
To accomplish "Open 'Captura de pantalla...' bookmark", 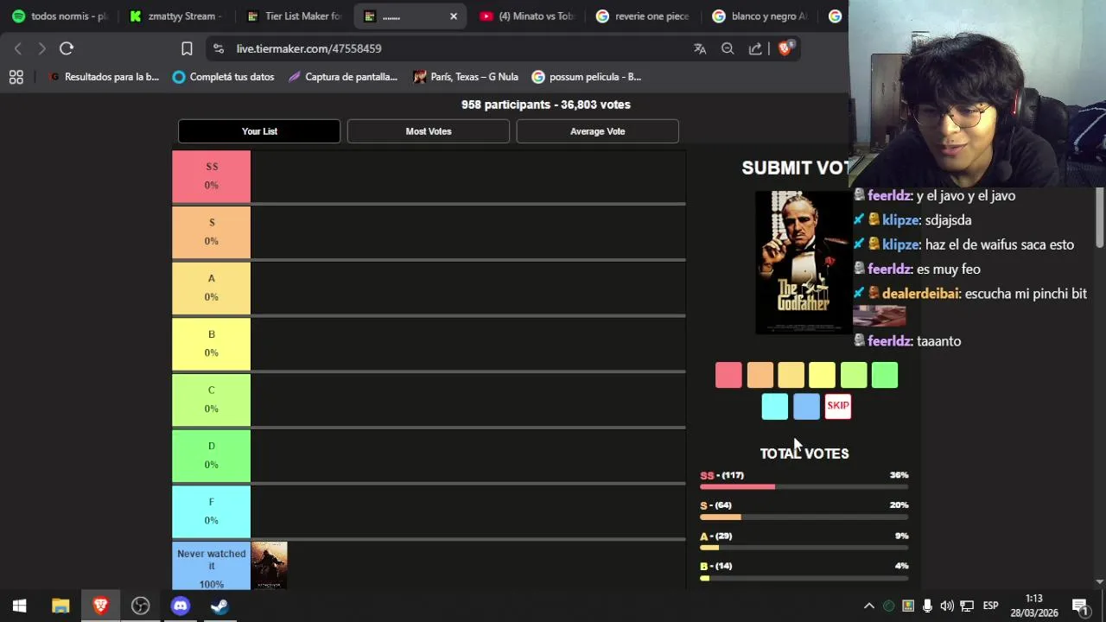I will (343, 77).
